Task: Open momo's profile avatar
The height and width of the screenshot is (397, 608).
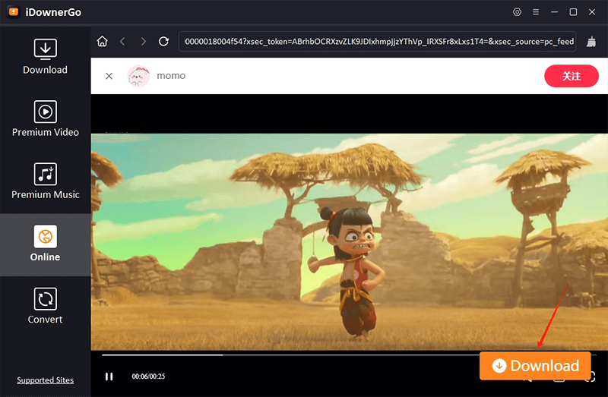Action: tap(138, 76)
